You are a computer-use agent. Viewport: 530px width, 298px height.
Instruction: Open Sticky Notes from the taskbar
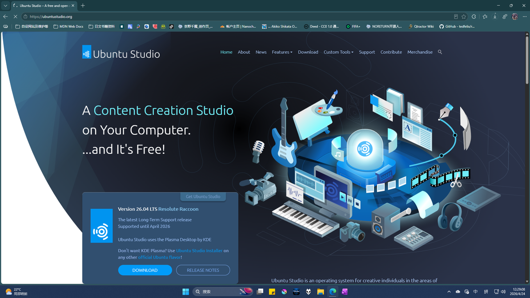pos(272,292)
